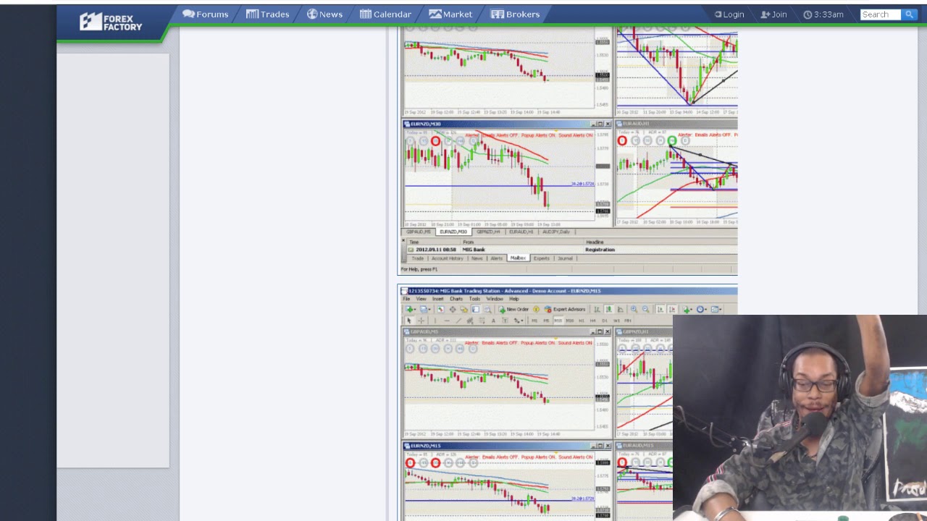The width and height of the screenshot is (927, 521).
Task: Open Insert menu in the MT4 screenshot
Action: [x=437, y=299]
